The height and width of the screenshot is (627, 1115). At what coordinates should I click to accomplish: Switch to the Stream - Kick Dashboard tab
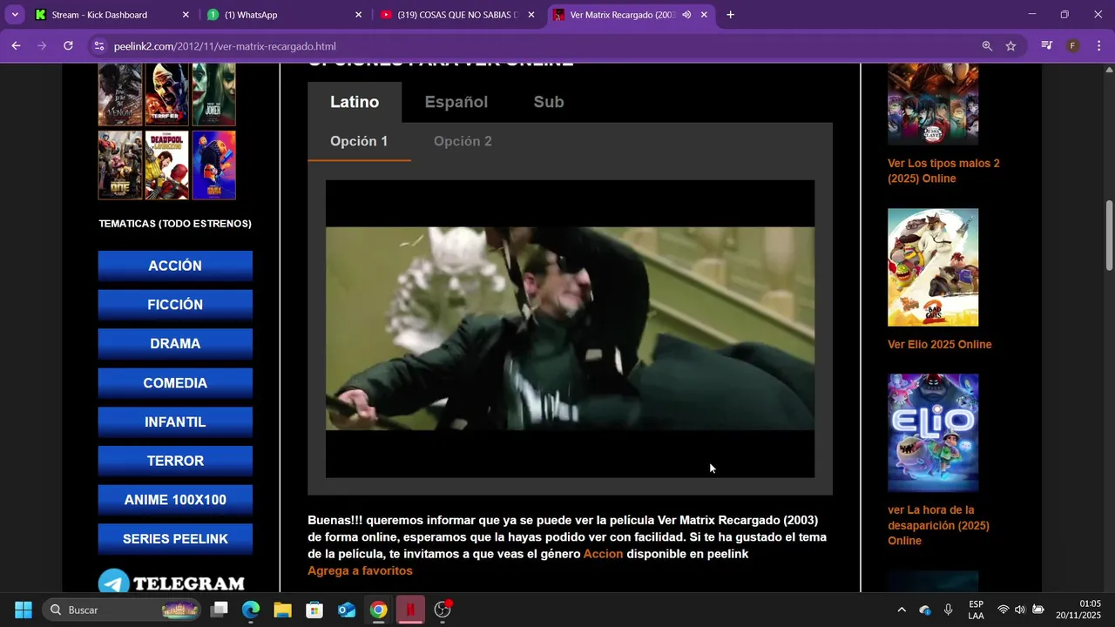coord(111,15)
